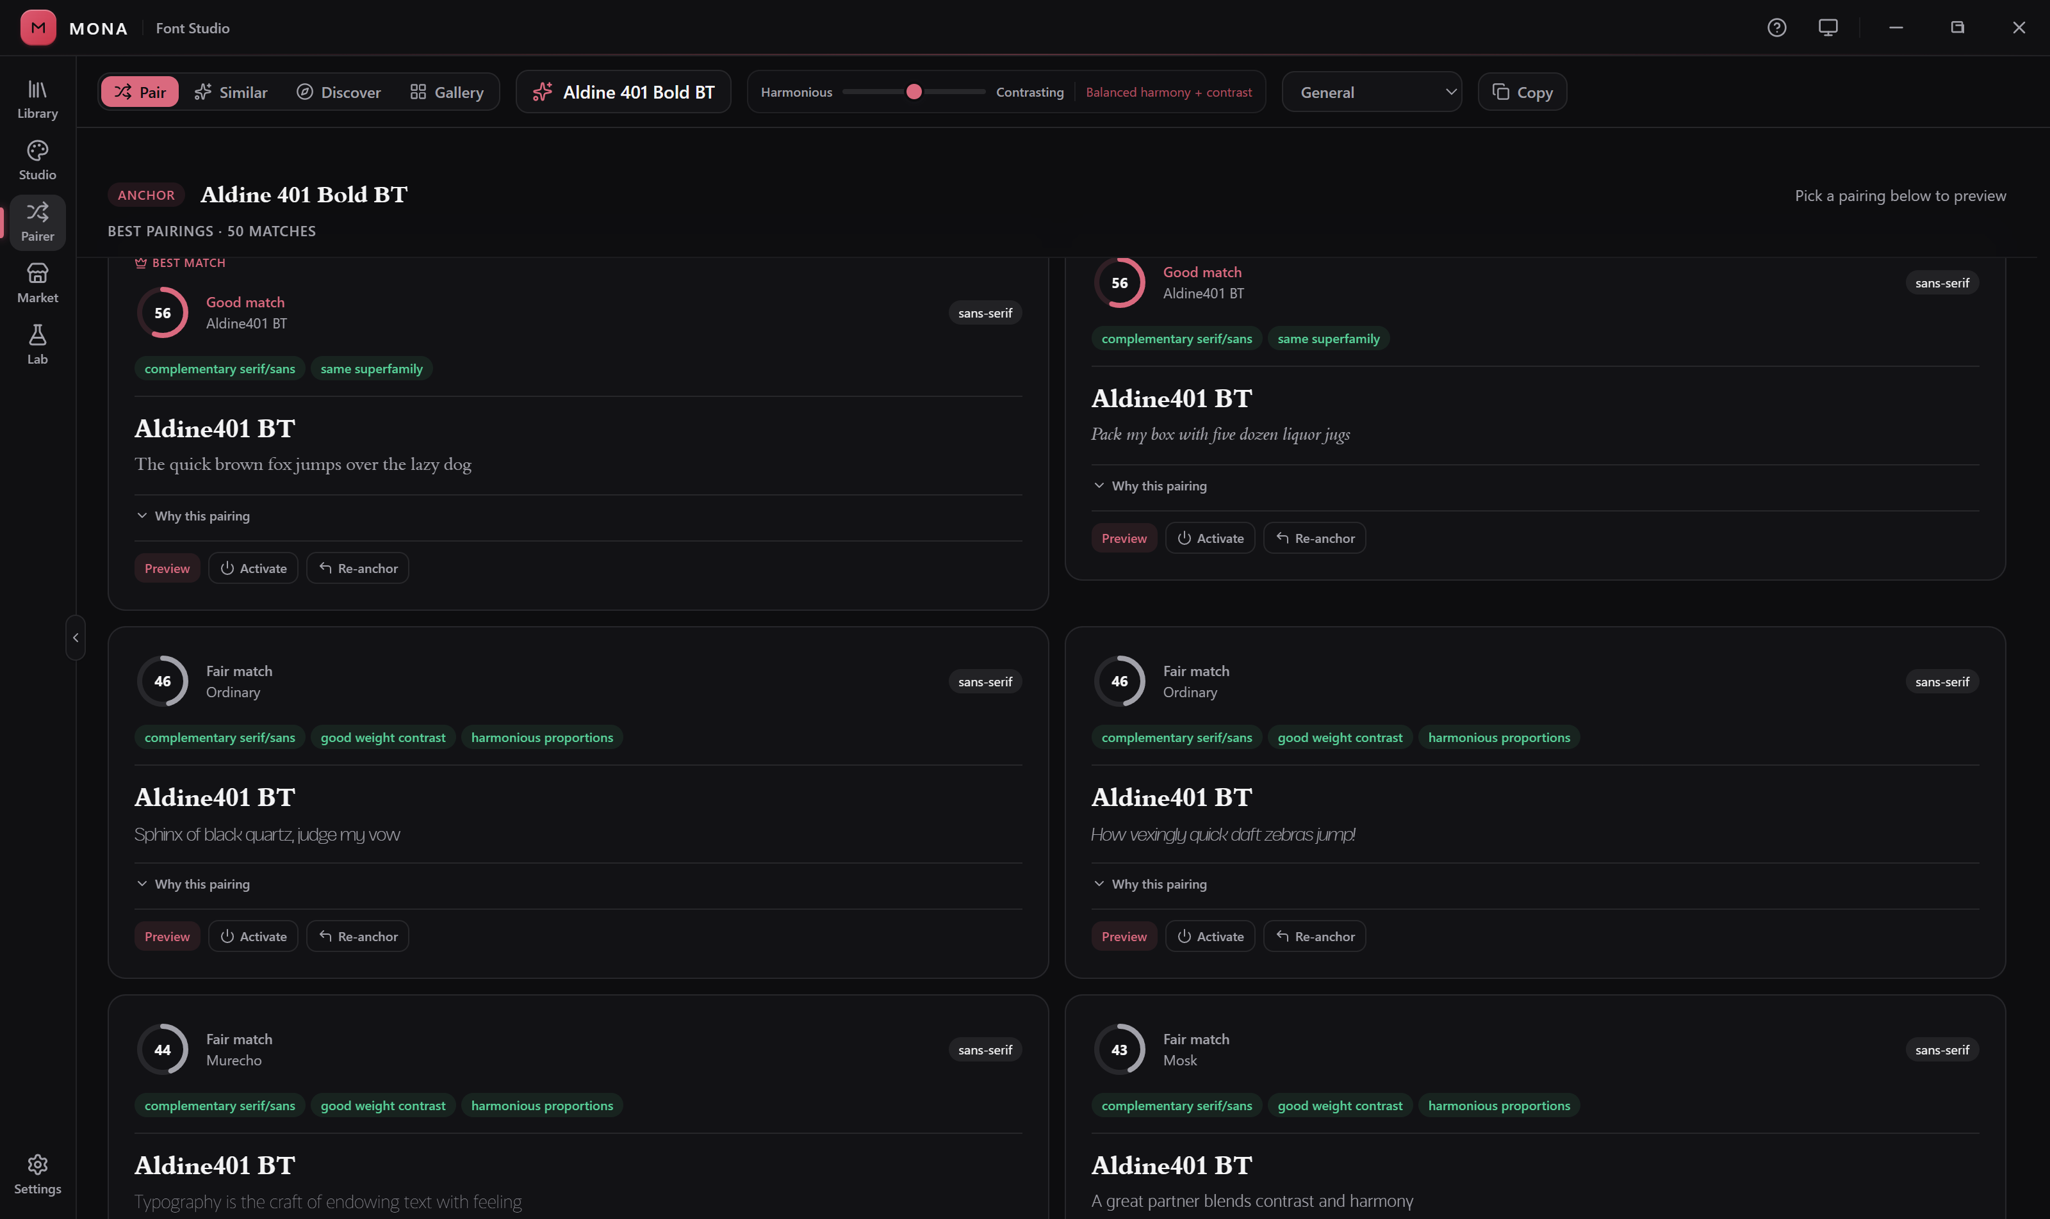Activate the font in the 'Pack my box' card
2050x1219 pixels.
(x=1210, y=538)
